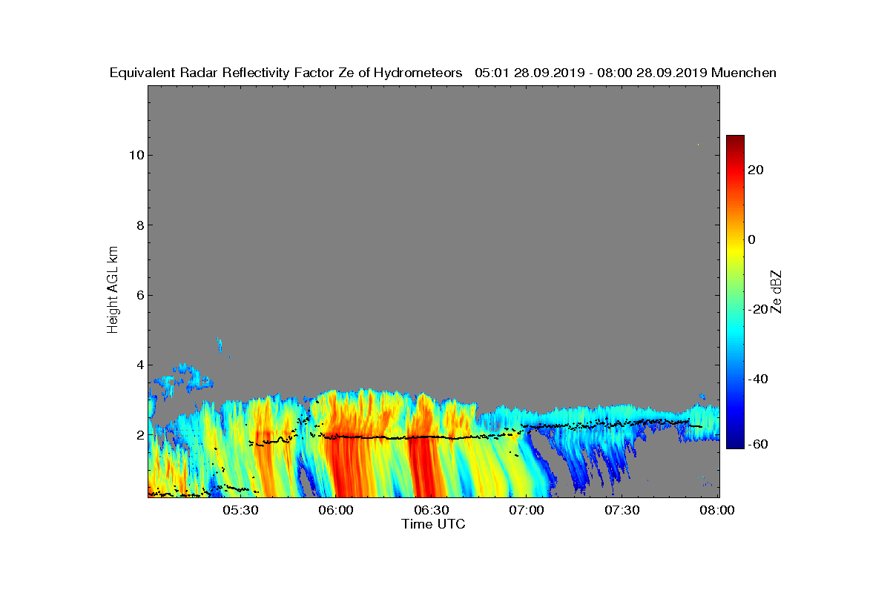Click the dark red top of colorbar
890x593 pixels.
click(x=735, y=140)
